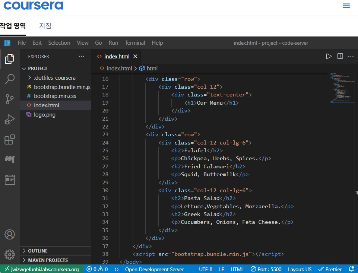Switch to the 지침 tab
The width and height of the screenshot is (358, 273).
45,26
